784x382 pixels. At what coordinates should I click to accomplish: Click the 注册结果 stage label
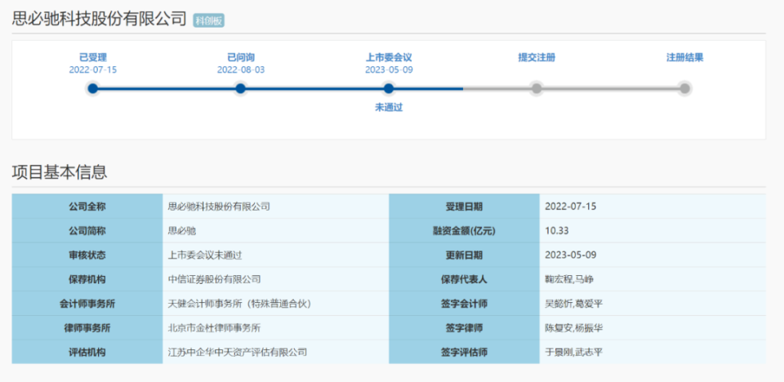pos(684,57)
